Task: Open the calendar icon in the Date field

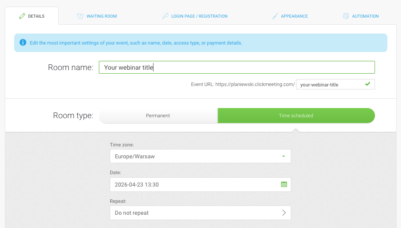Action: tap(284, 184)
